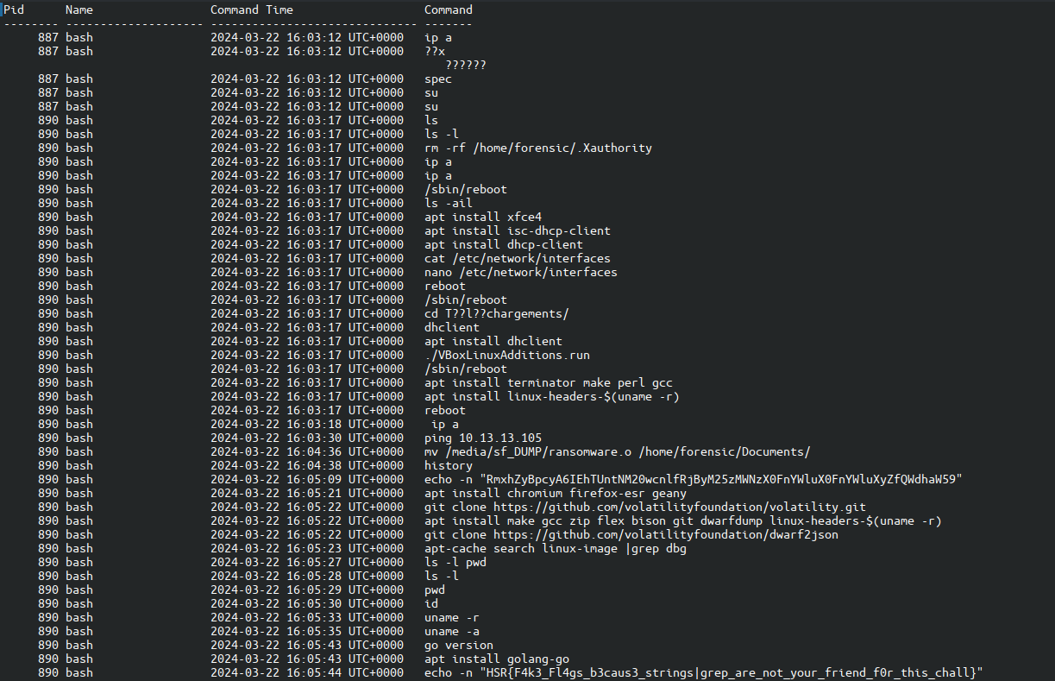The width and height of the screenshot is (1055, 681).
Task: Select the go version command
Action: click(x=459, y=645)
